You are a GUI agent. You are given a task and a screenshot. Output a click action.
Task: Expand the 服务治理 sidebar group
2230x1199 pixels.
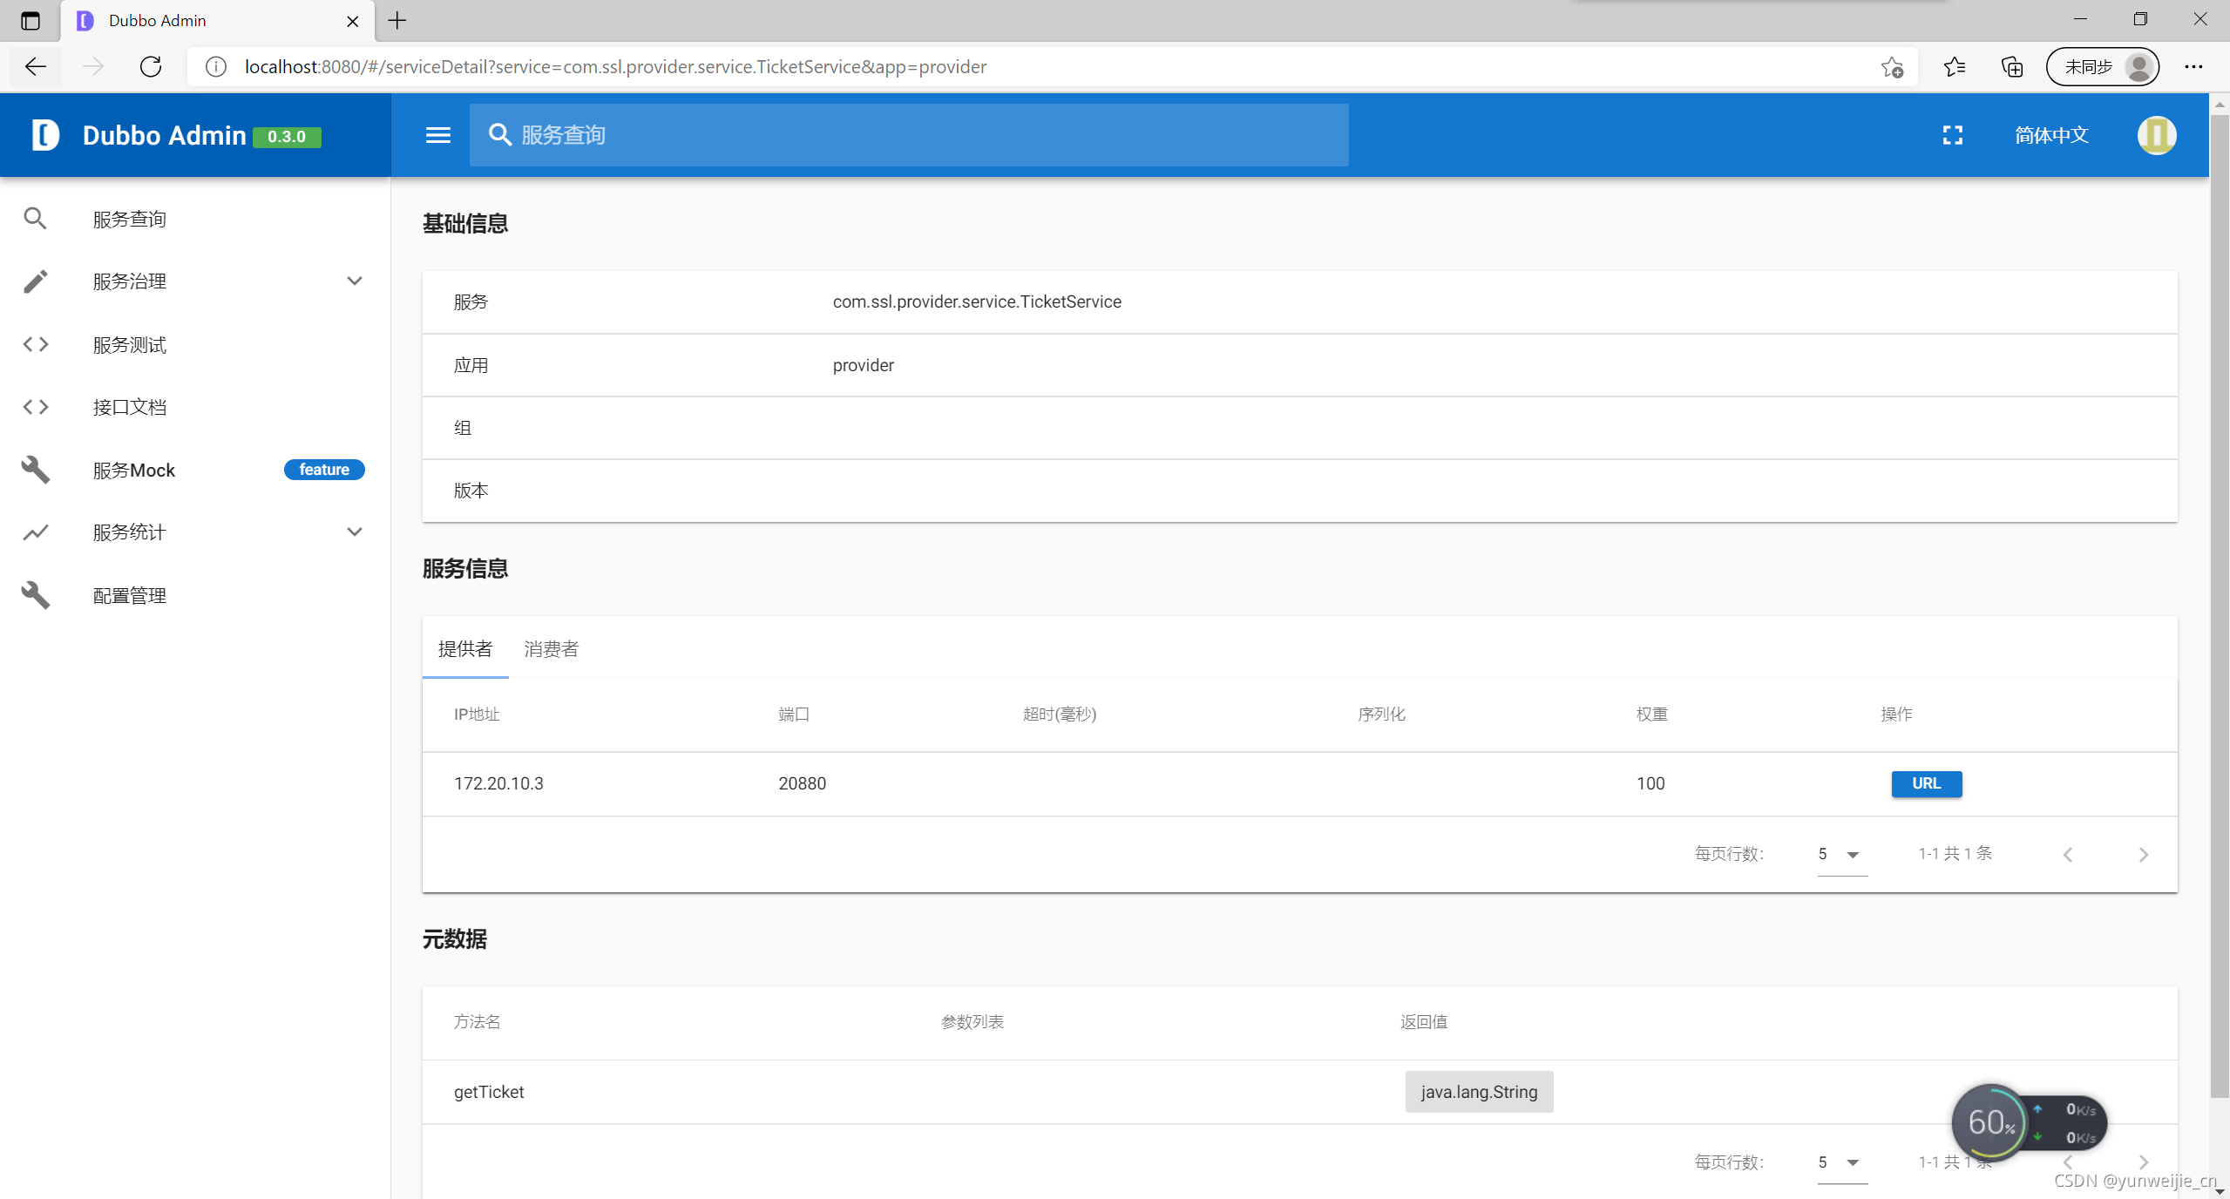coord(354,281)
